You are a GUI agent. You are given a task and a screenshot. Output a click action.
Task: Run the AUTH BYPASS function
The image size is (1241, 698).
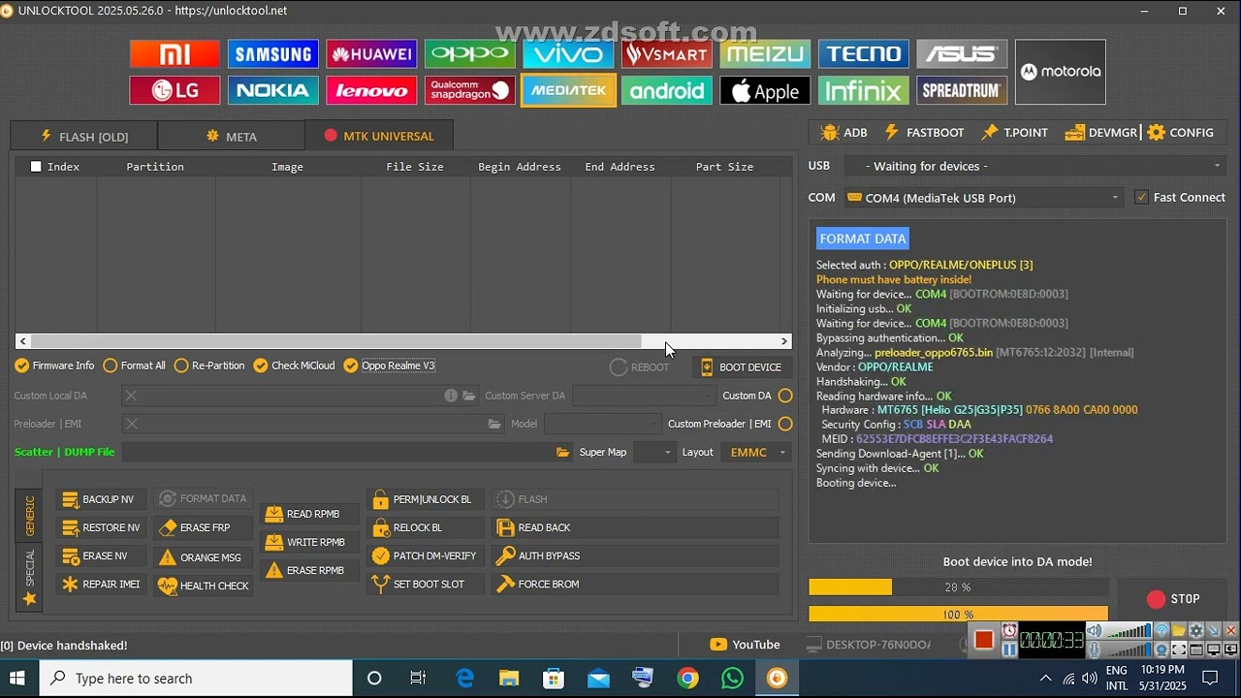click(x=635, y=555)
